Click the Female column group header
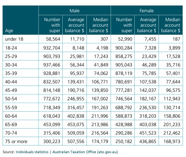 pyautogui.click(x=147, y=11)
